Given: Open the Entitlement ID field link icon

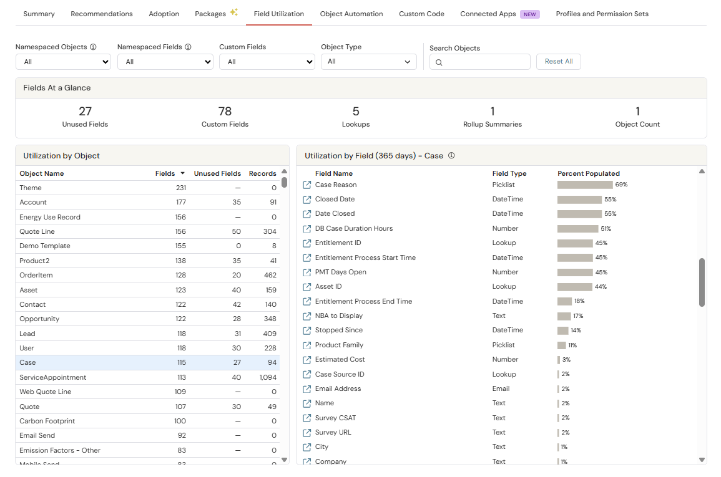Looking at the screenshot, I should 307,243.
